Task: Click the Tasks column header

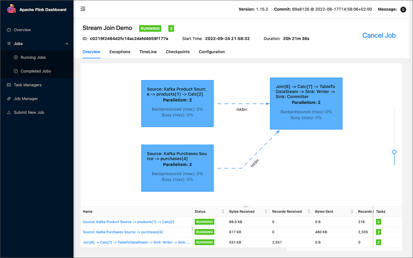Action: click(x=381, y=211)
